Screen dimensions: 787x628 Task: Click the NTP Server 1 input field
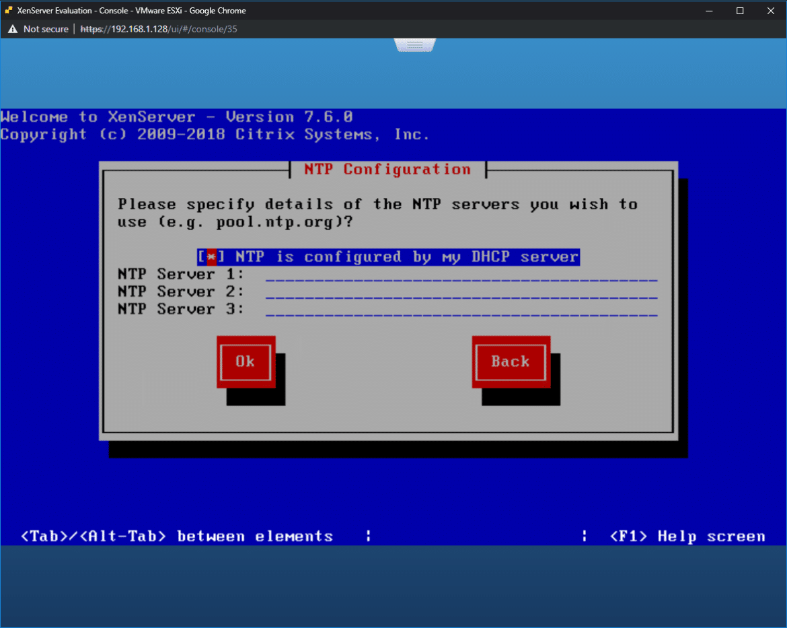[x=461, y=275]
